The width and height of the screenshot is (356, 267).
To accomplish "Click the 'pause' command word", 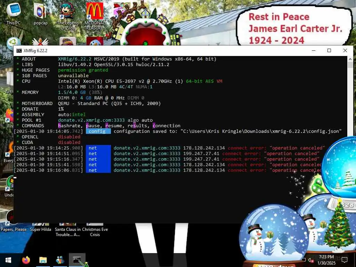I will pyautogui.click(x=93, y=126).
